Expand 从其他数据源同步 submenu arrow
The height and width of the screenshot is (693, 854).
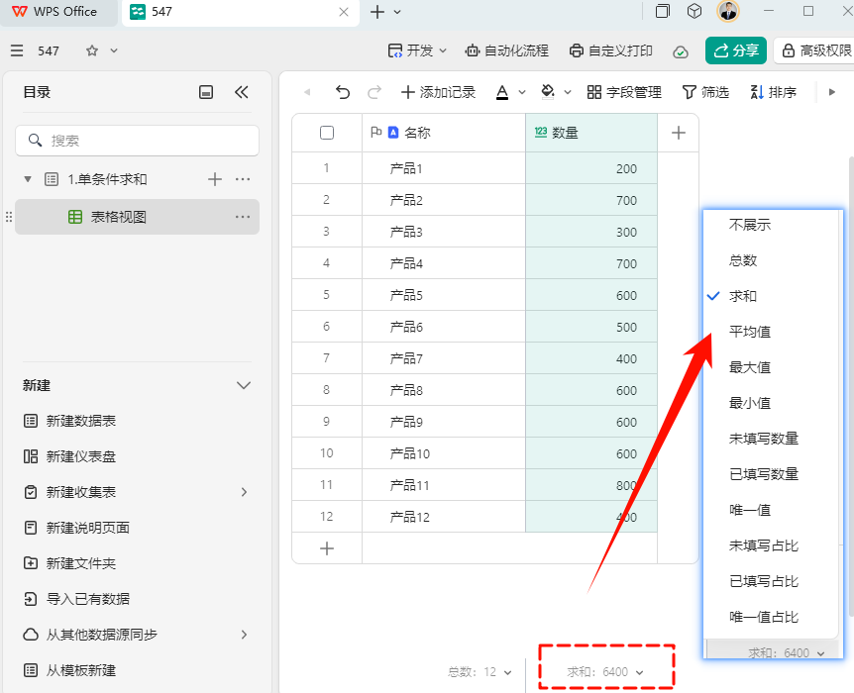[244, 635]
